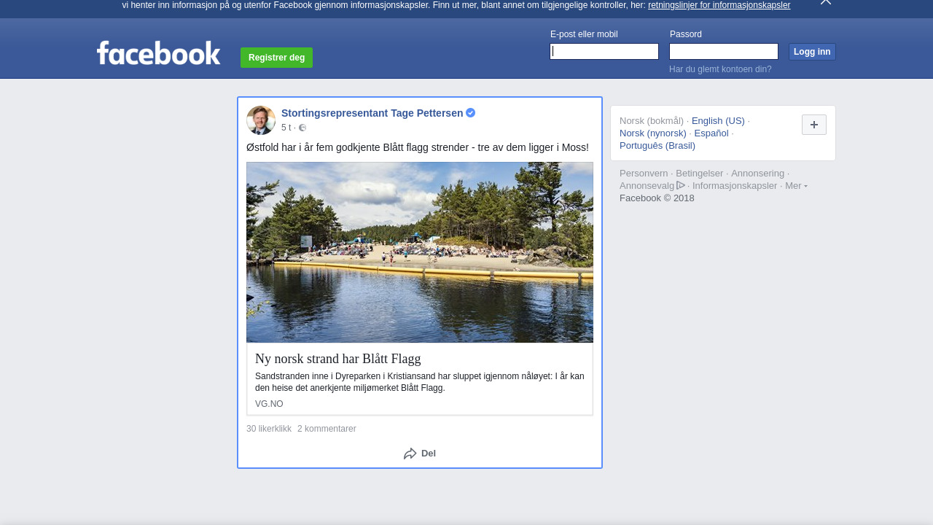Open the 2 kommentarer link

pos(327,429)
